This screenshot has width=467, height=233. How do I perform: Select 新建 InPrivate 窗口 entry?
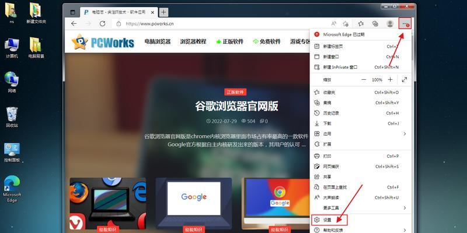click(360, 67)
